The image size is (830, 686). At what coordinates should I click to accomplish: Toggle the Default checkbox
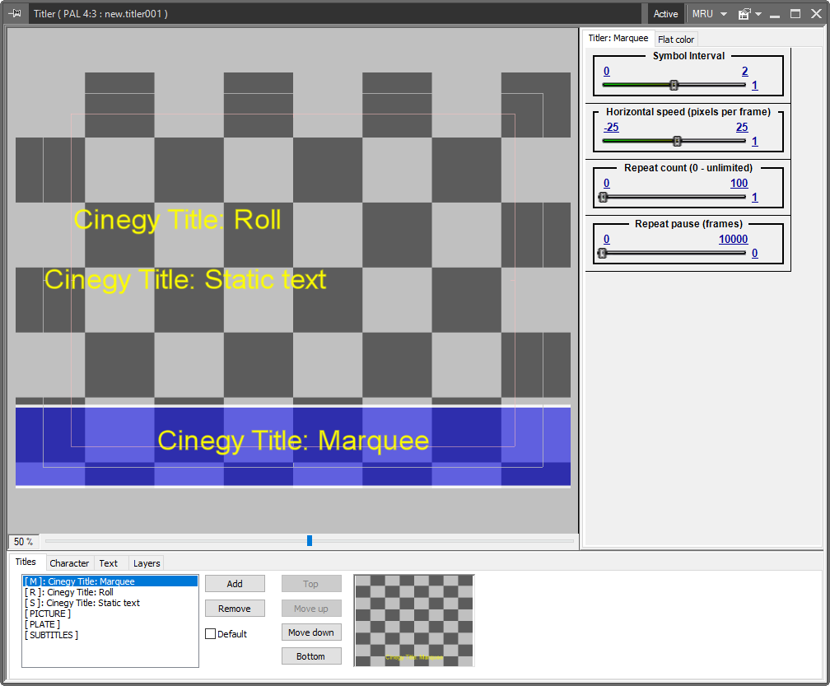pos(211,633)
